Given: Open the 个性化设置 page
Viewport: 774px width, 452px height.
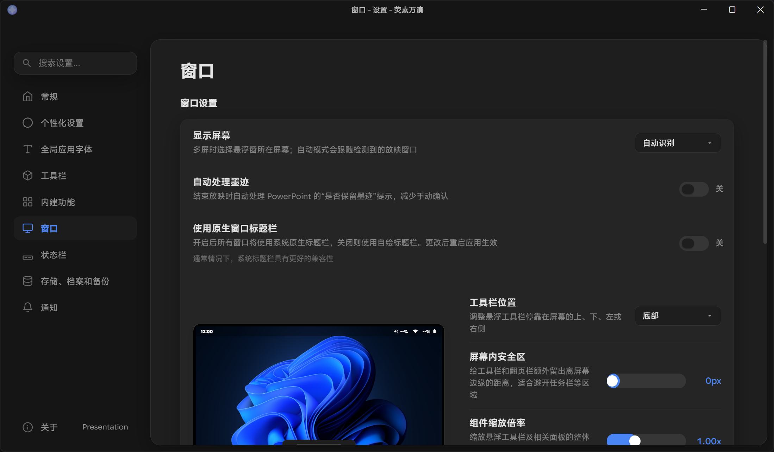Looking at the screenshot, I should (75, 123).
